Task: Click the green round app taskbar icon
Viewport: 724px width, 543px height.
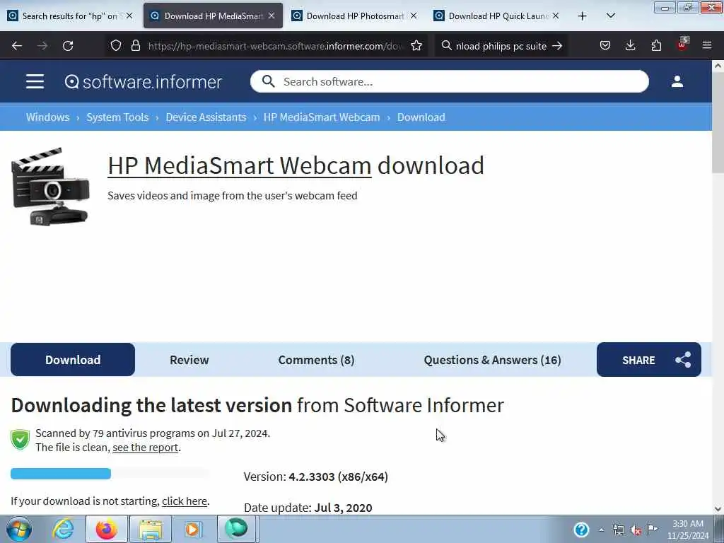Action: (x=236, y=529)
